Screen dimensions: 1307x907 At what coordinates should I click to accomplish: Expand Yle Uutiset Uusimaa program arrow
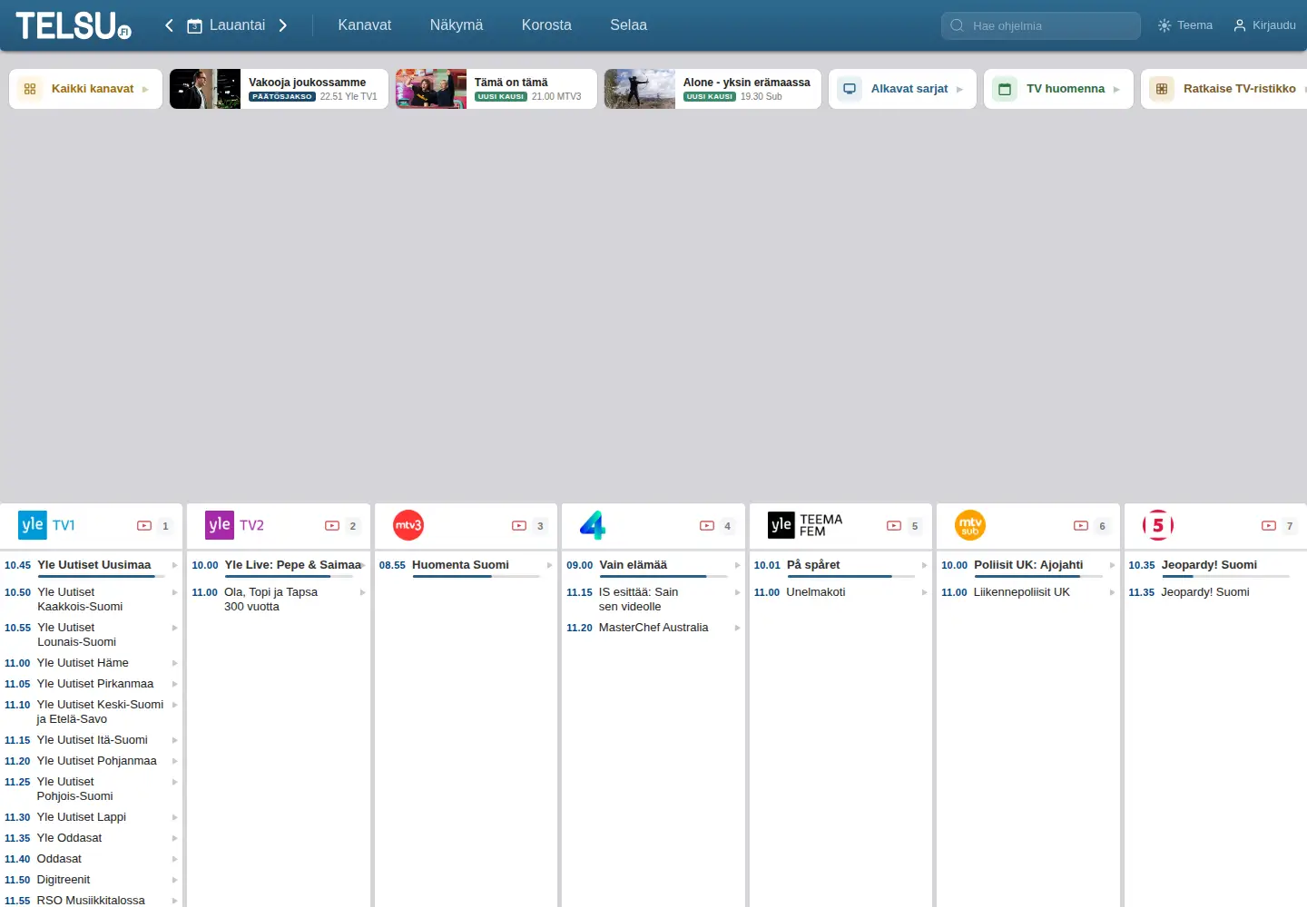point(174,565)
